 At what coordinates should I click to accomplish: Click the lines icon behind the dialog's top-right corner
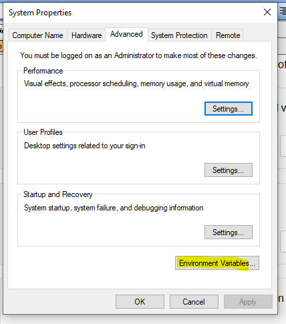point(283,11)
